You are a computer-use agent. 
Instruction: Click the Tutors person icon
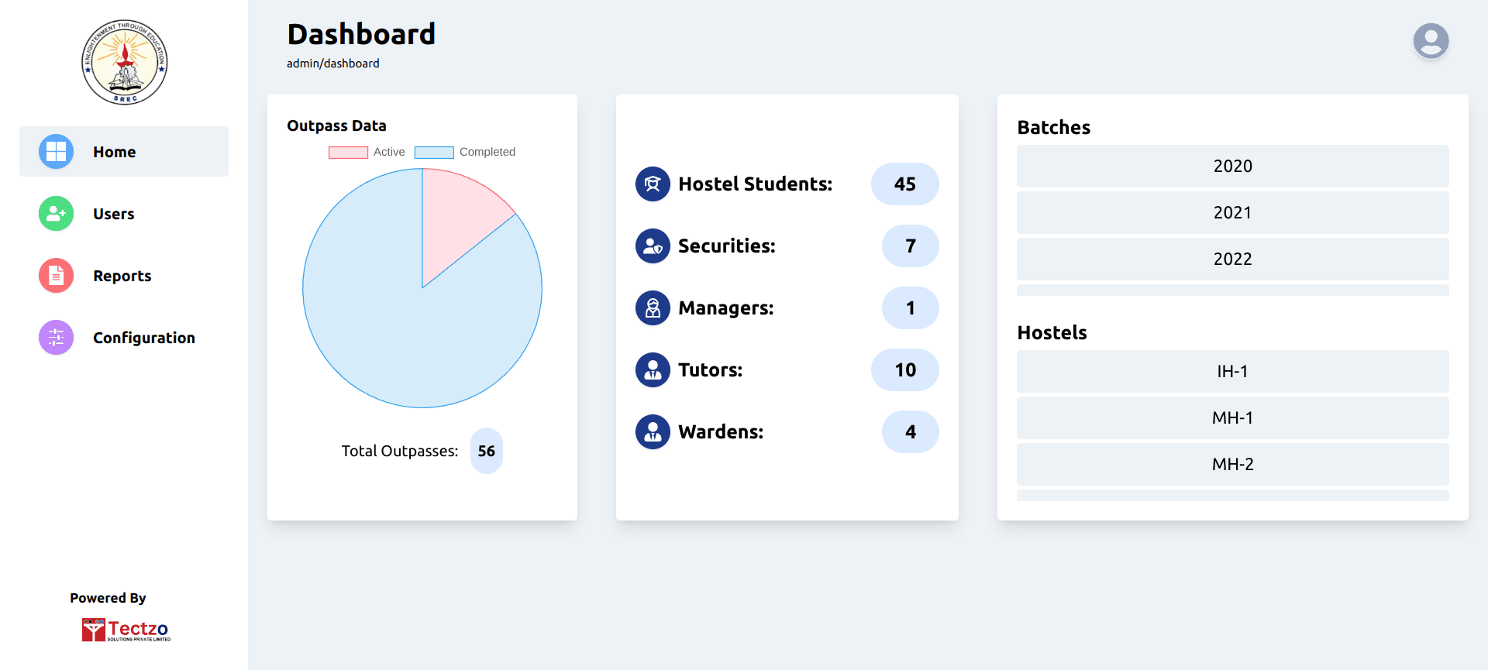(x=653, y=370)
